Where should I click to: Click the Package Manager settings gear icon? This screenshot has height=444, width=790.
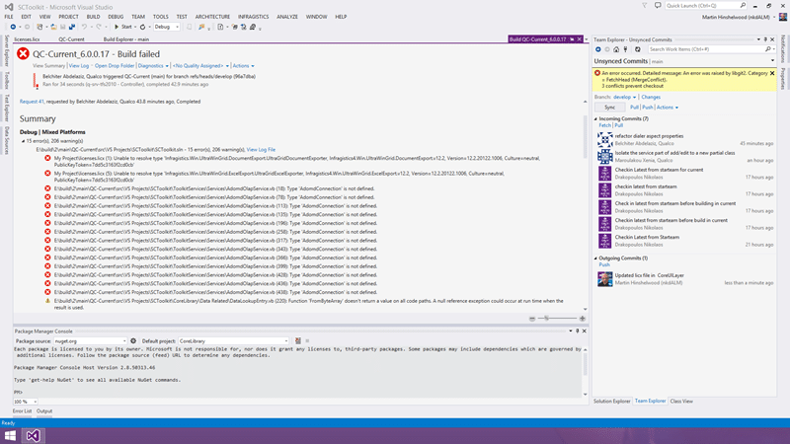(133, 340)
